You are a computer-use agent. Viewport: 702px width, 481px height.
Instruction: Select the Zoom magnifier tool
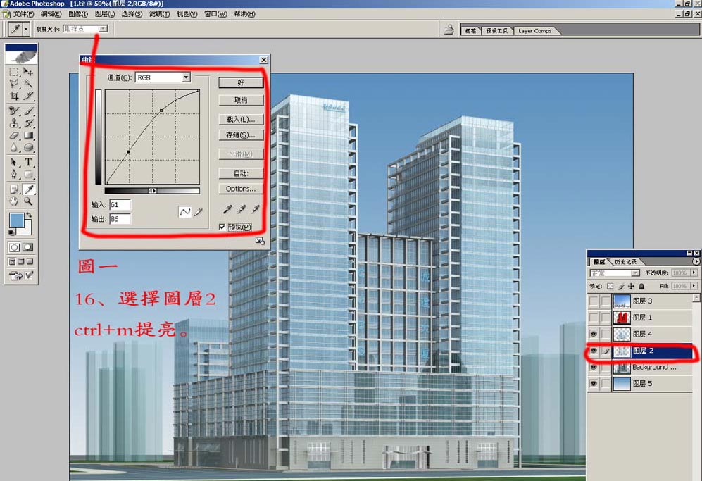[x=29, y=201]
